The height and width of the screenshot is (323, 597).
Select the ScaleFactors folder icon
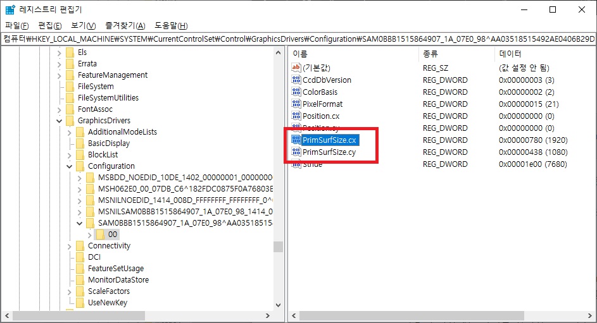(x=80, y=291)
